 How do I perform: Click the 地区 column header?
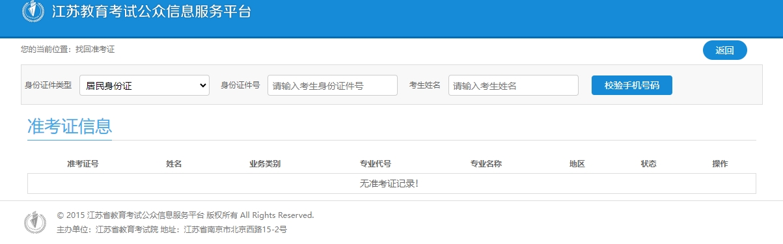(577, 164)
